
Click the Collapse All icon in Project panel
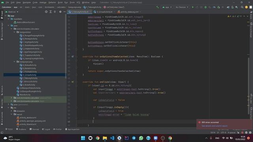55,12
